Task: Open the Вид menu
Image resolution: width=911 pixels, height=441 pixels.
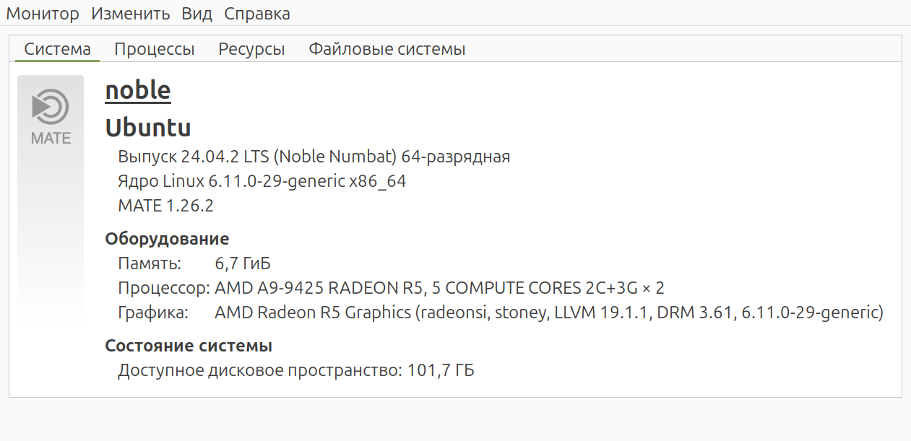Action: pos(197,13)
